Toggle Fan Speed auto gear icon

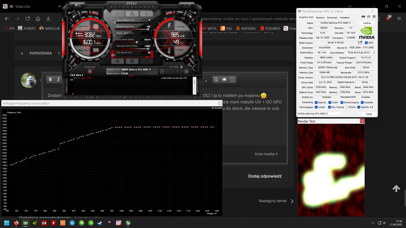[112, 55]
